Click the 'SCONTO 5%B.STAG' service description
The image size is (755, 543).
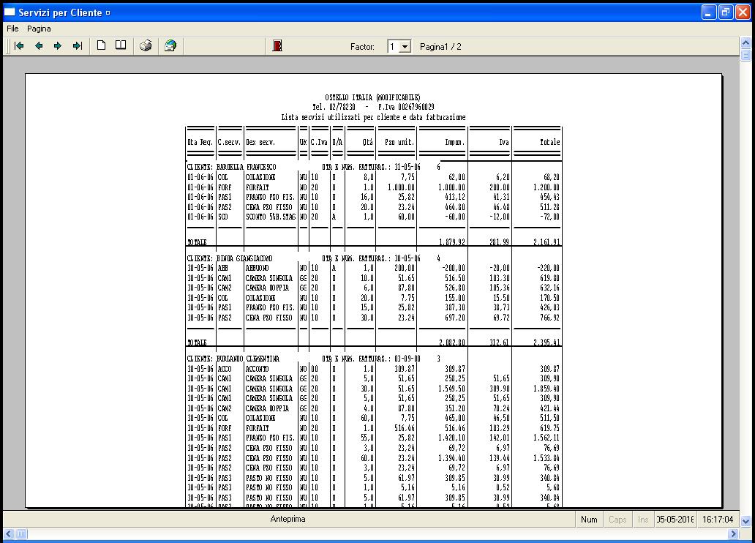[271, 217]
